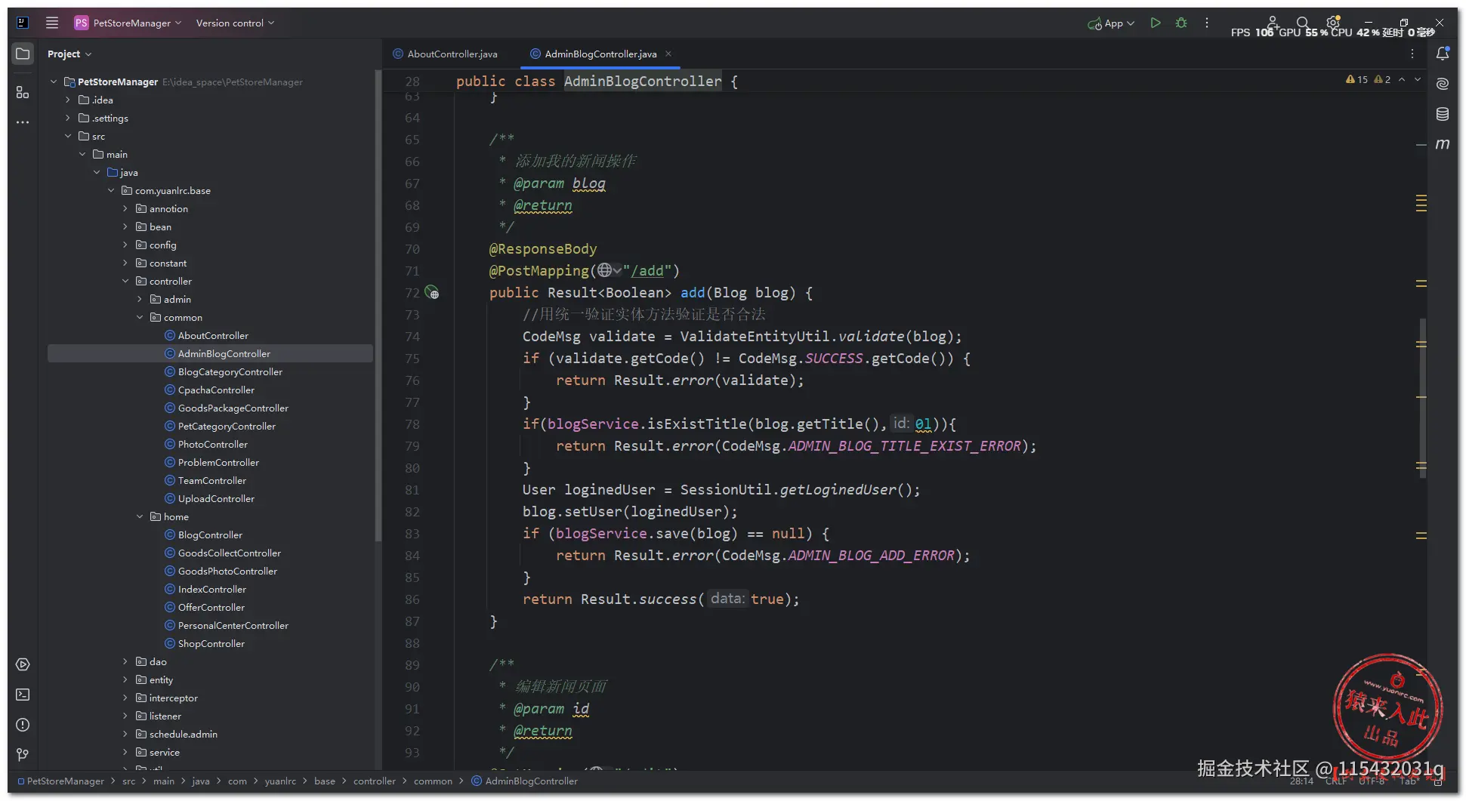Open the PetStoreManager project dropdown
The image size is (1466, 801).
[127, 23]
